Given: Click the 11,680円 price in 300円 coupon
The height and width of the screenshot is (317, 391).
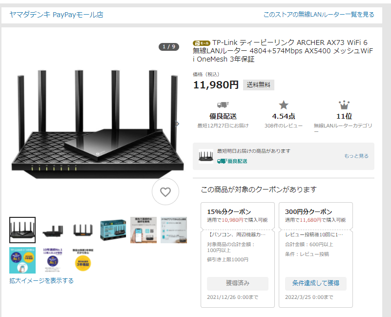Looking at the screenshot, I should 310,220.
